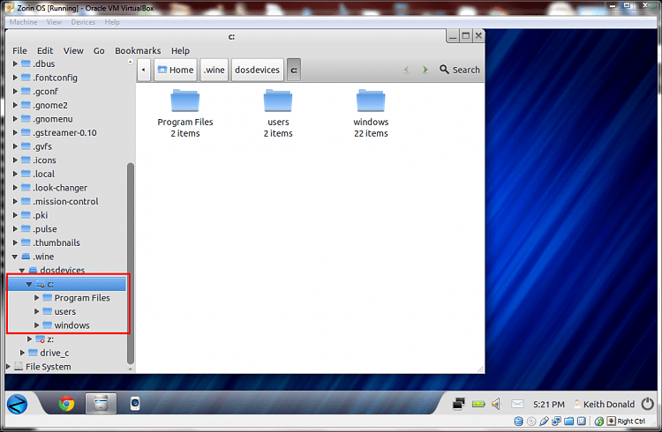Select .icons in the sidebar tree
Screen dimensions: 662x432
44,160
